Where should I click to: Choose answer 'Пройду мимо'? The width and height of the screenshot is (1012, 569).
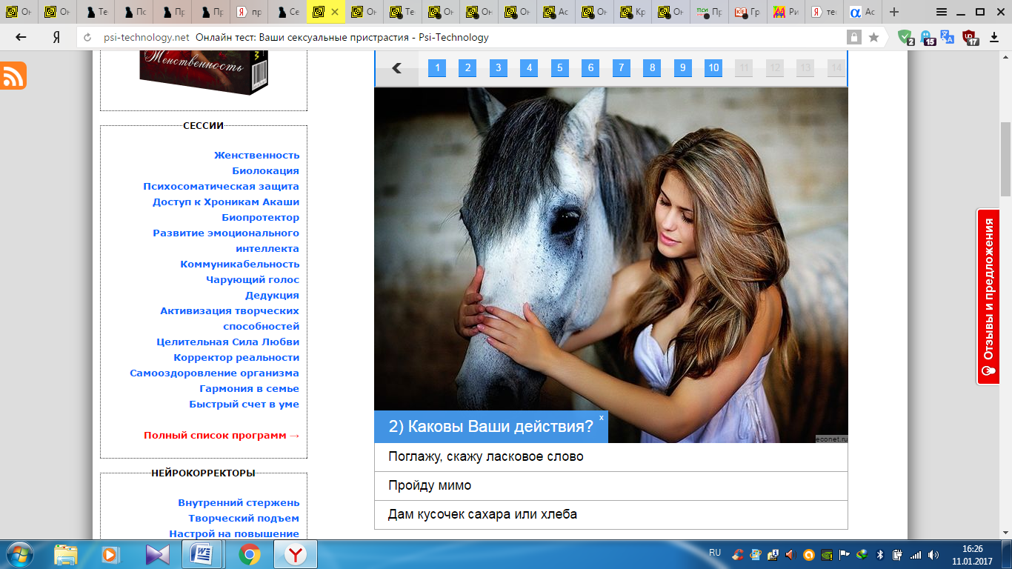(611, 486)
